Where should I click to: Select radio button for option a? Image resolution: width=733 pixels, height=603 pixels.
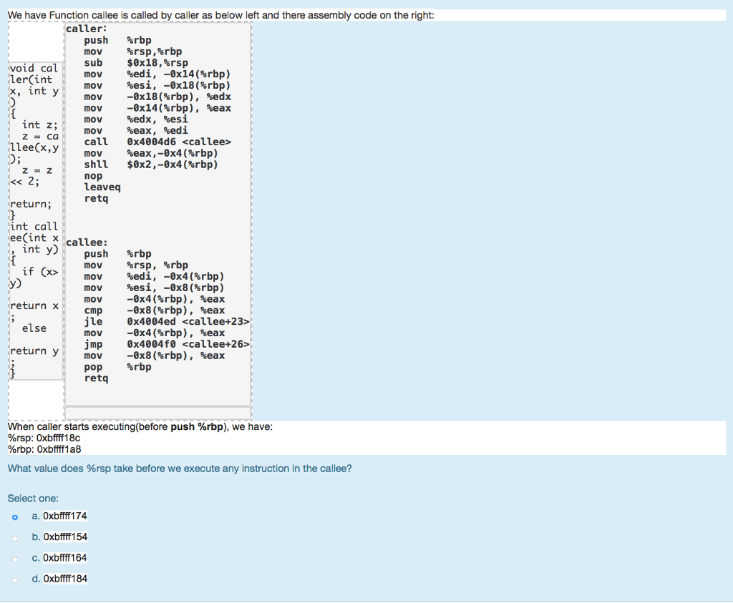tap(15, 516)
